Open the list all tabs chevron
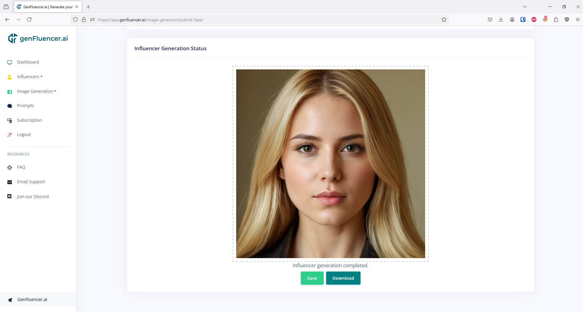This screenshot has width=583, height=312. pos(525,7)
